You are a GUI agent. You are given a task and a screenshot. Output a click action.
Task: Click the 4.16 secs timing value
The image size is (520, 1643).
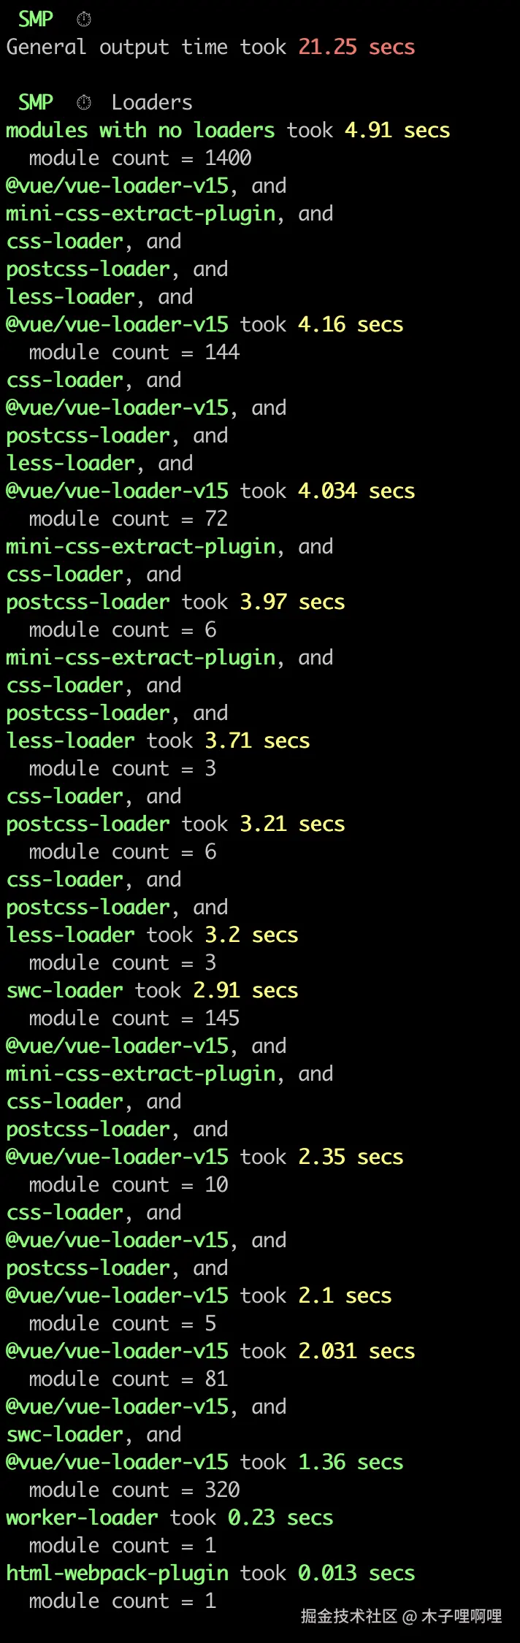click(x=351, y=324)
